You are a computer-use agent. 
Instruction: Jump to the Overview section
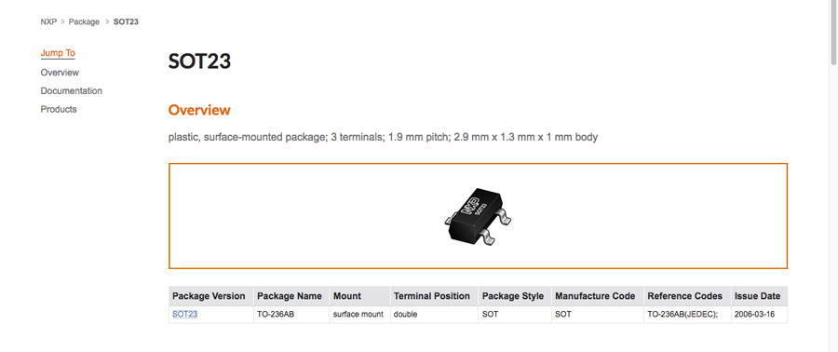click(60, 73)
